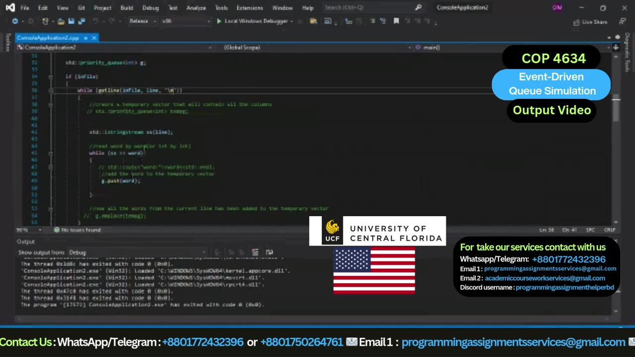The image size is (635, 357).
Task: Click the New Project toolbar icon
Action: [46, 21]
